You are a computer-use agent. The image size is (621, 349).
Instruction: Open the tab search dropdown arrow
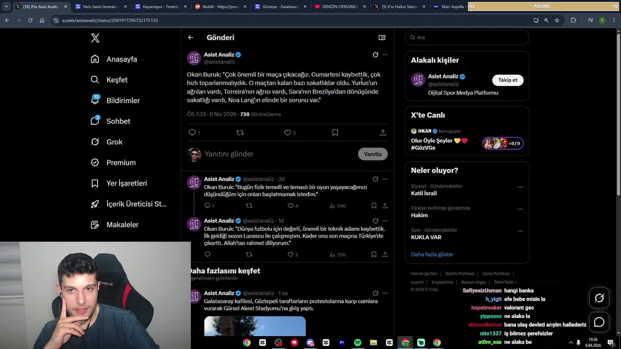6,6
